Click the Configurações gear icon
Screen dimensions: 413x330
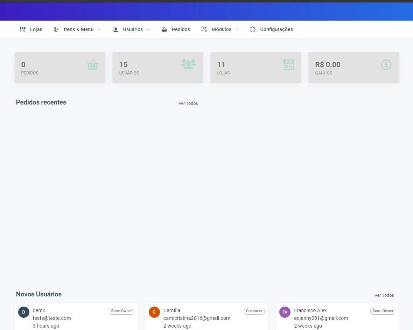click(253, 30)
